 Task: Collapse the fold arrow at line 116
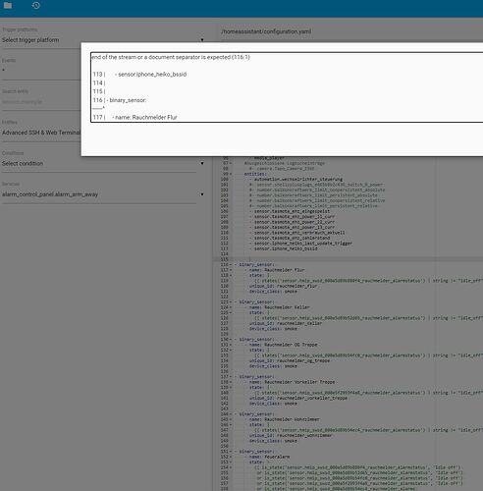pos(231,264)
